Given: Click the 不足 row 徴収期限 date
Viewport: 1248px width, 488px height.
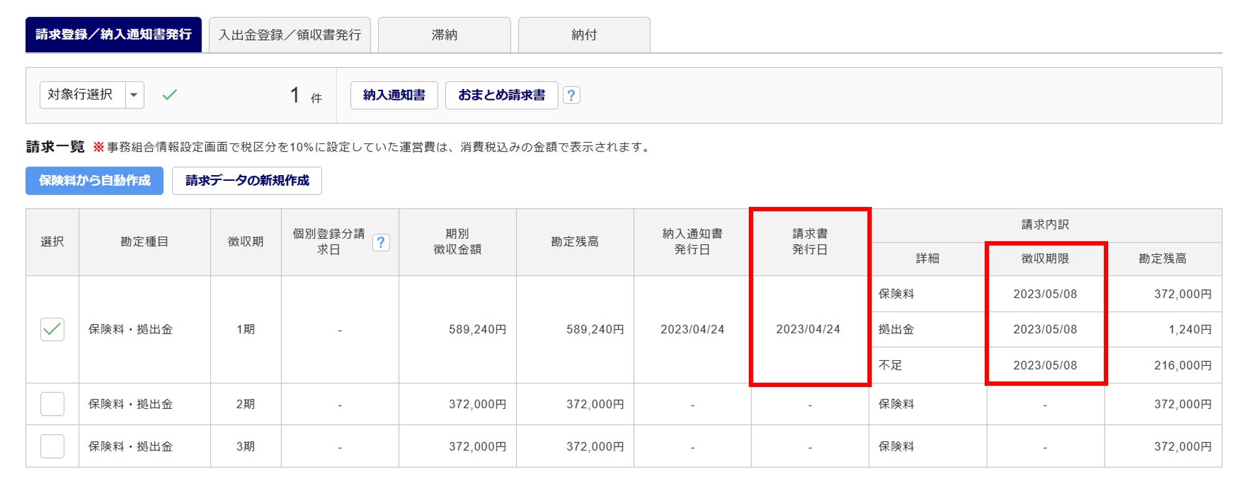Looking at the screenshot, I should [x=1045, y=365].
